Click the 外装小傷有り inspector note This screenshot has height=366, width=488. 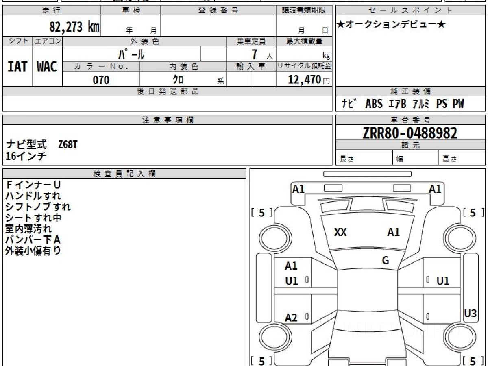tap(33, 251)
